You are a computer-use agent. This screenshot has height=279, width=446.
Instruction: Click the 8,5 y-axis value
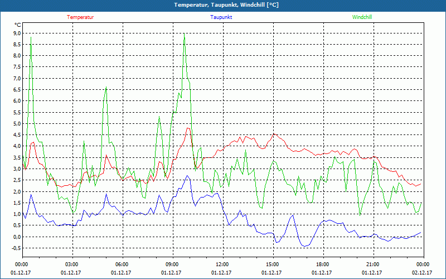[x=17, y=45]
